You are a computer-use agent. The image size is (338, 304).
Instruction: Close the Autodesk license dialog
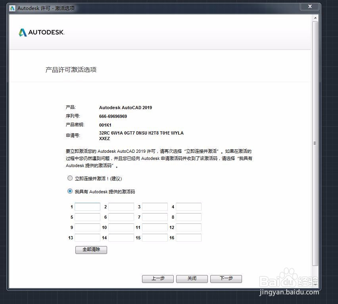[310, 6]
